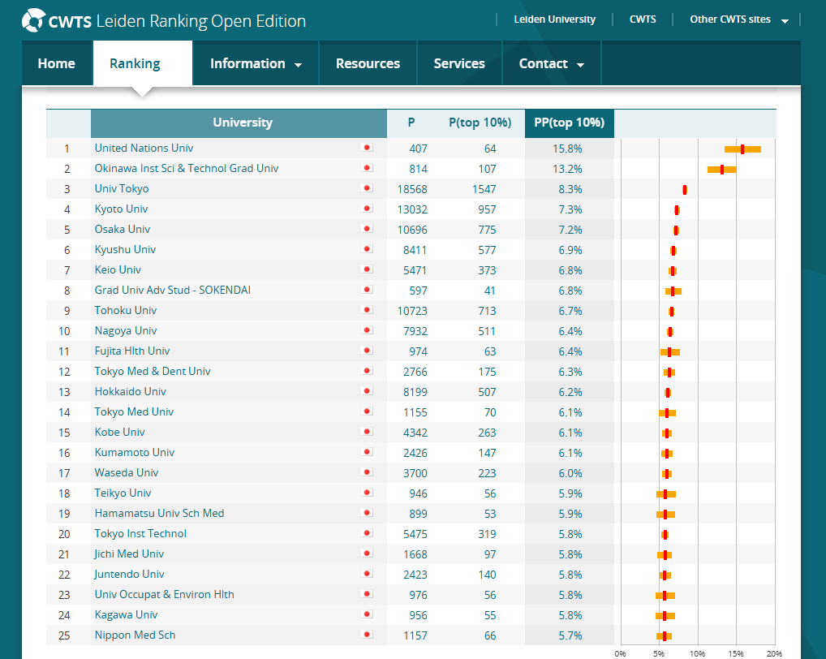Viewport: 826px width, 659px height.
Task: Open the Leiden University link
Action: click(554, 19)
